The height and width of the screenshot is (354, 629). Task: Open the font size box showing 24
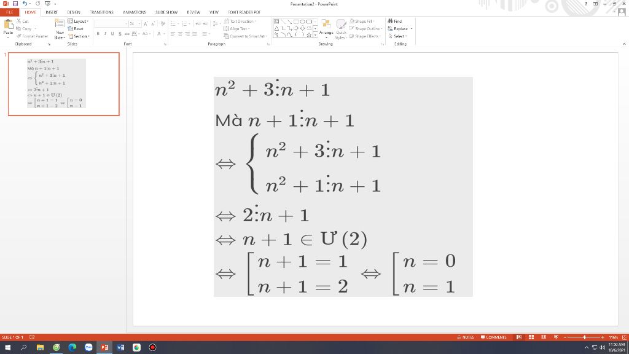tap(135, 24)
